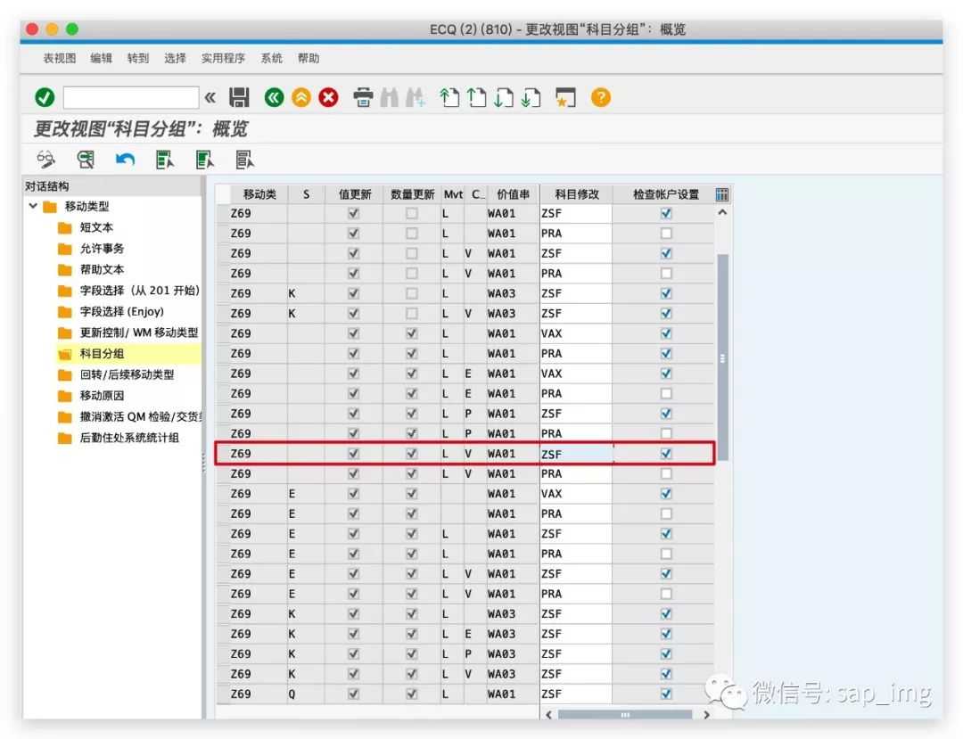Image resolution: width=963 pixels, height=739 pixels.
Task: Click the 值更新 column header
Action: point(354,194)
